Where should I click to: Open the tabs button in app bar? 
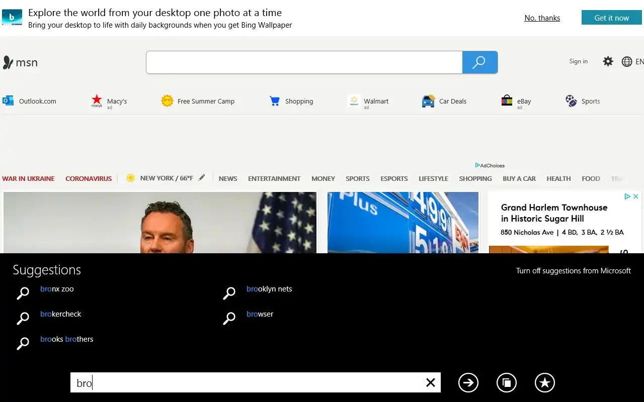[x=507, y=382]
